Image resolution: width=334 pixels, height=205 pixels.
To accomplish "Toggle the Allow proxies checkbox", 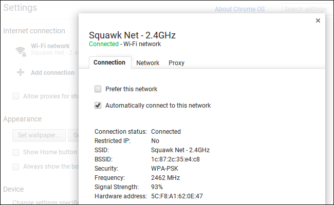I will click(x=16, y=96).
